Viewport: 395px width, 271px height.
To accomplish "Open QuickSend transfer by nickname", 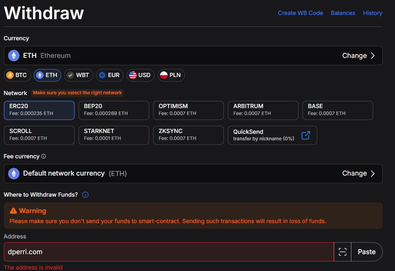I will tap(272, 135).
